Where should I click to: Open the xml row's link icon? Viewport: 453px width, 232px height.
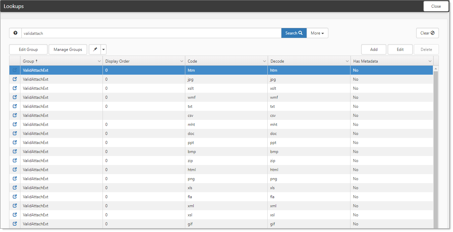15,206
